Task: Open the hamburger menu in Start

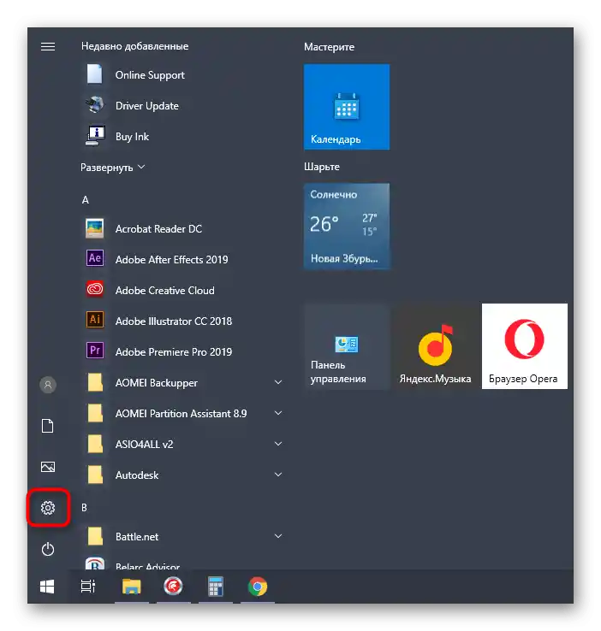Action: point(48,47)
